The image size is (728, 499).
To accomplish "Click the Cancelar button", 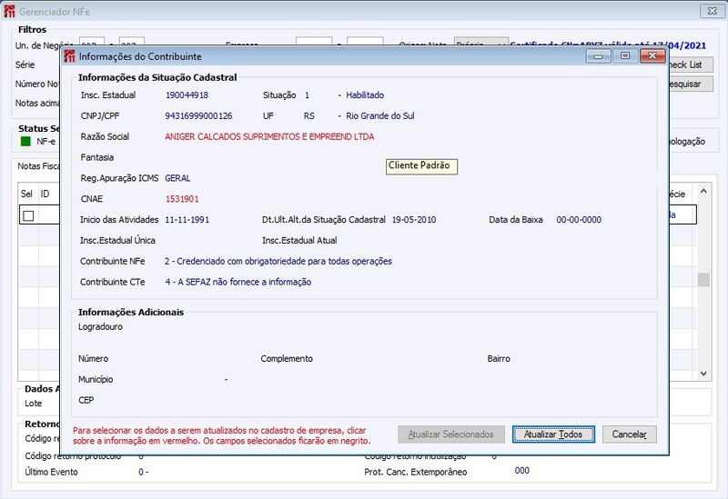I will click(629, 434).
